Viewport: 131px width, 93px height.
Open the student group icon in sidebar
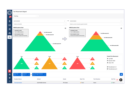10,25
